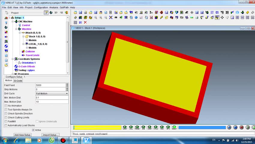Screen dimensions: 255x144
Task: Click the blue progress bar
Action: pyautogui.click(x=202, y=127)
